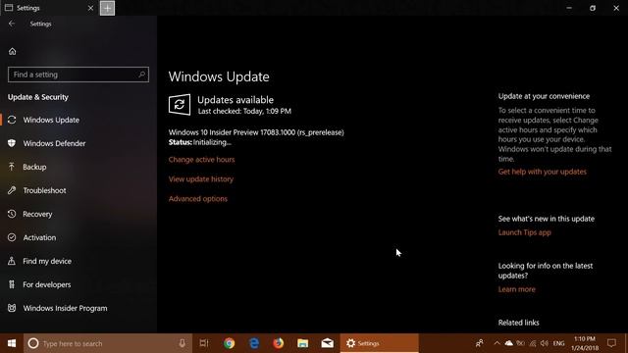Viewport: 628px width, 353px height.
Task: Close the Settings tab
Action: pos(90,8)
